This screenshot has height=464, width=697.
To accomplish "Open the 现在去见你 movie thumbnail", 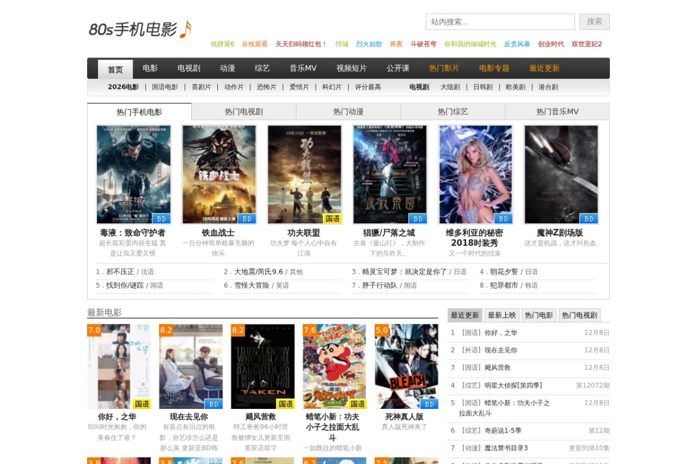I will click(x=191, y=367).
